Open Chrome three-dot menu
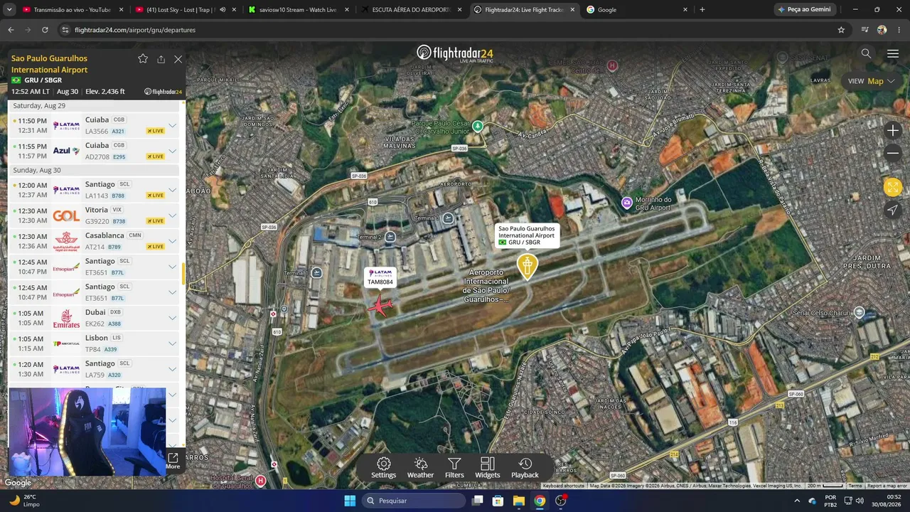 pos(899,30)
